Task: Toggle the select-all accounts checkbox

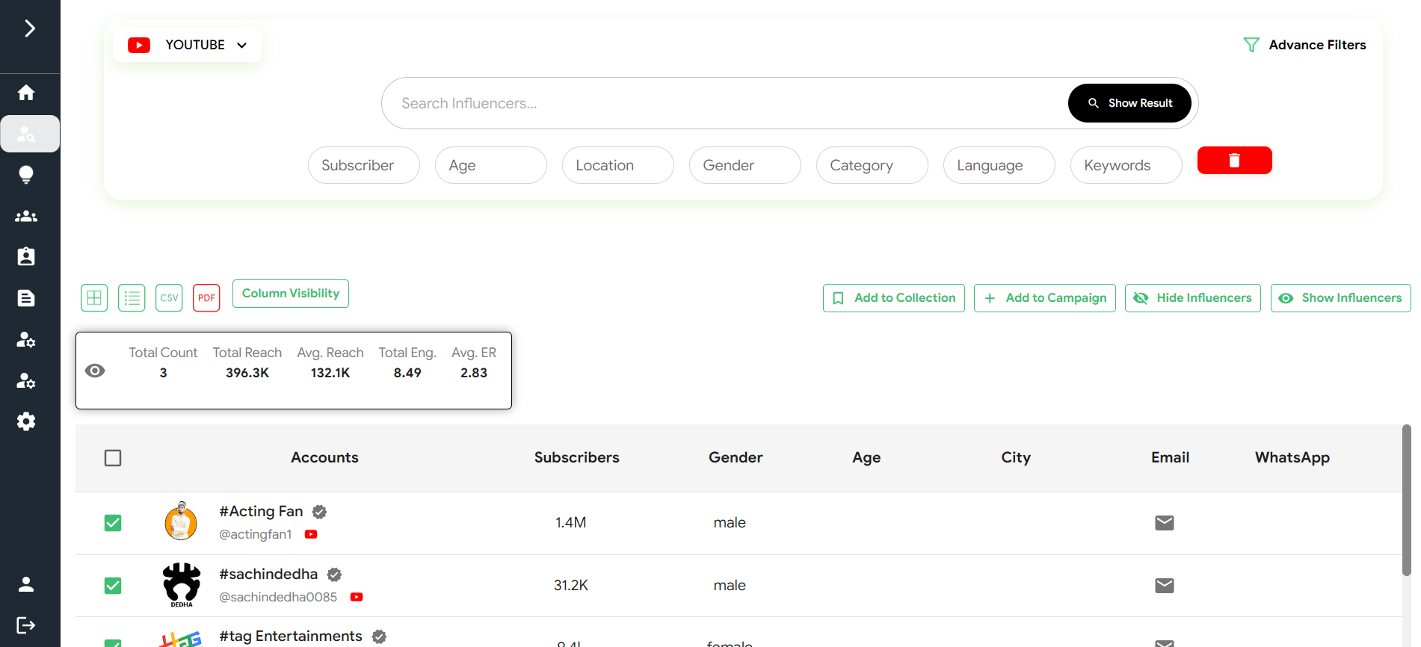Action: 113,458
